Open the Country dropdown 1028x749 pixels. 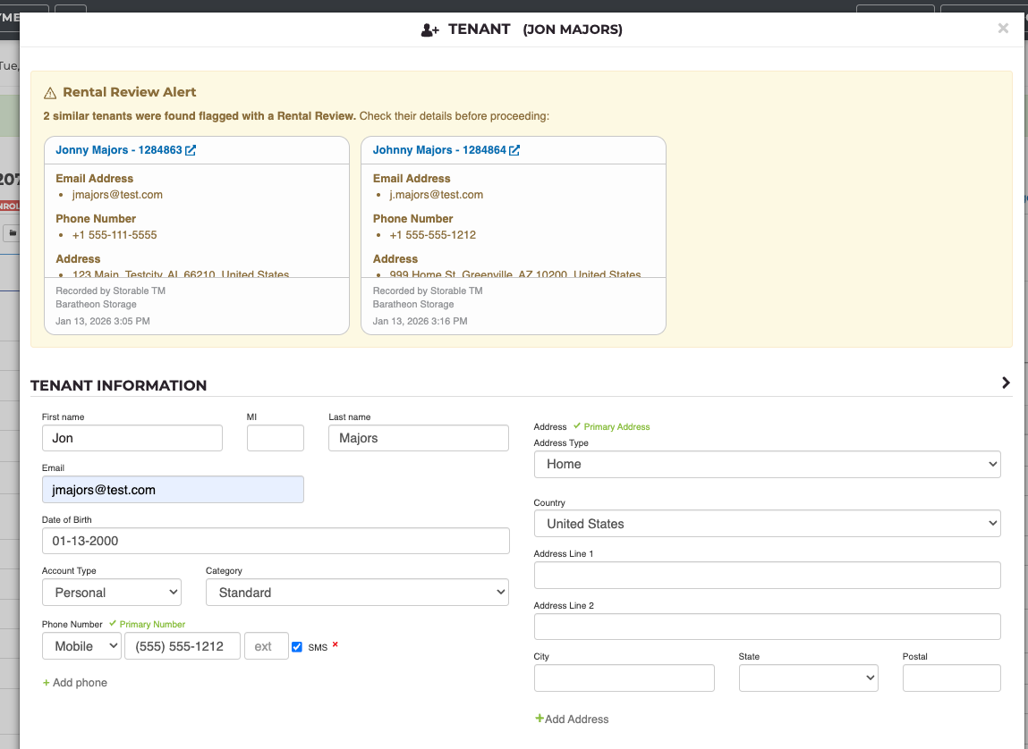767,524
